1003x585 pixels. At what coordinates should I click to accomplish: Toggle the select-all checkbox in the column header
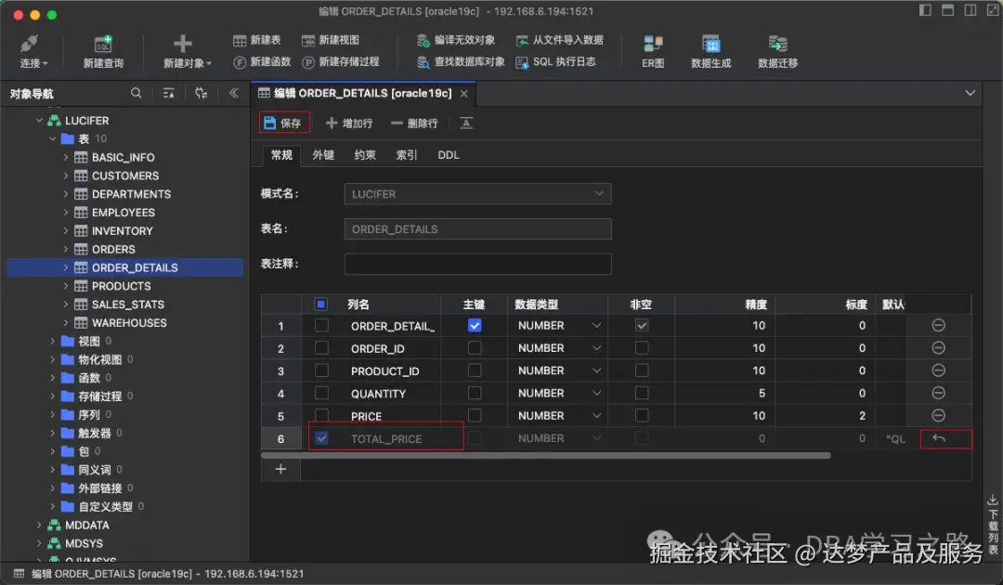[321, 305]
